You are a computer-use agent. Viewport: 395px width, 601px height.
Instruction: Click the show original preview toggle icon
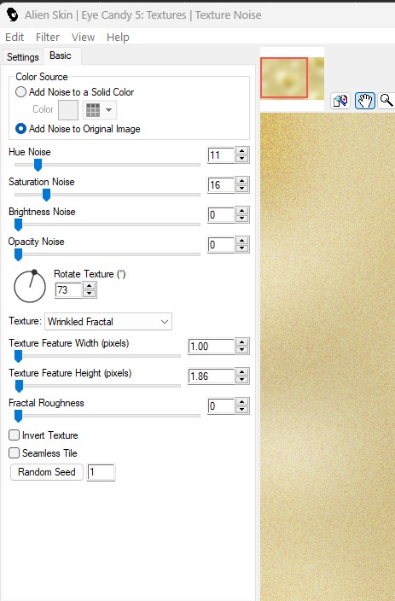340,102
